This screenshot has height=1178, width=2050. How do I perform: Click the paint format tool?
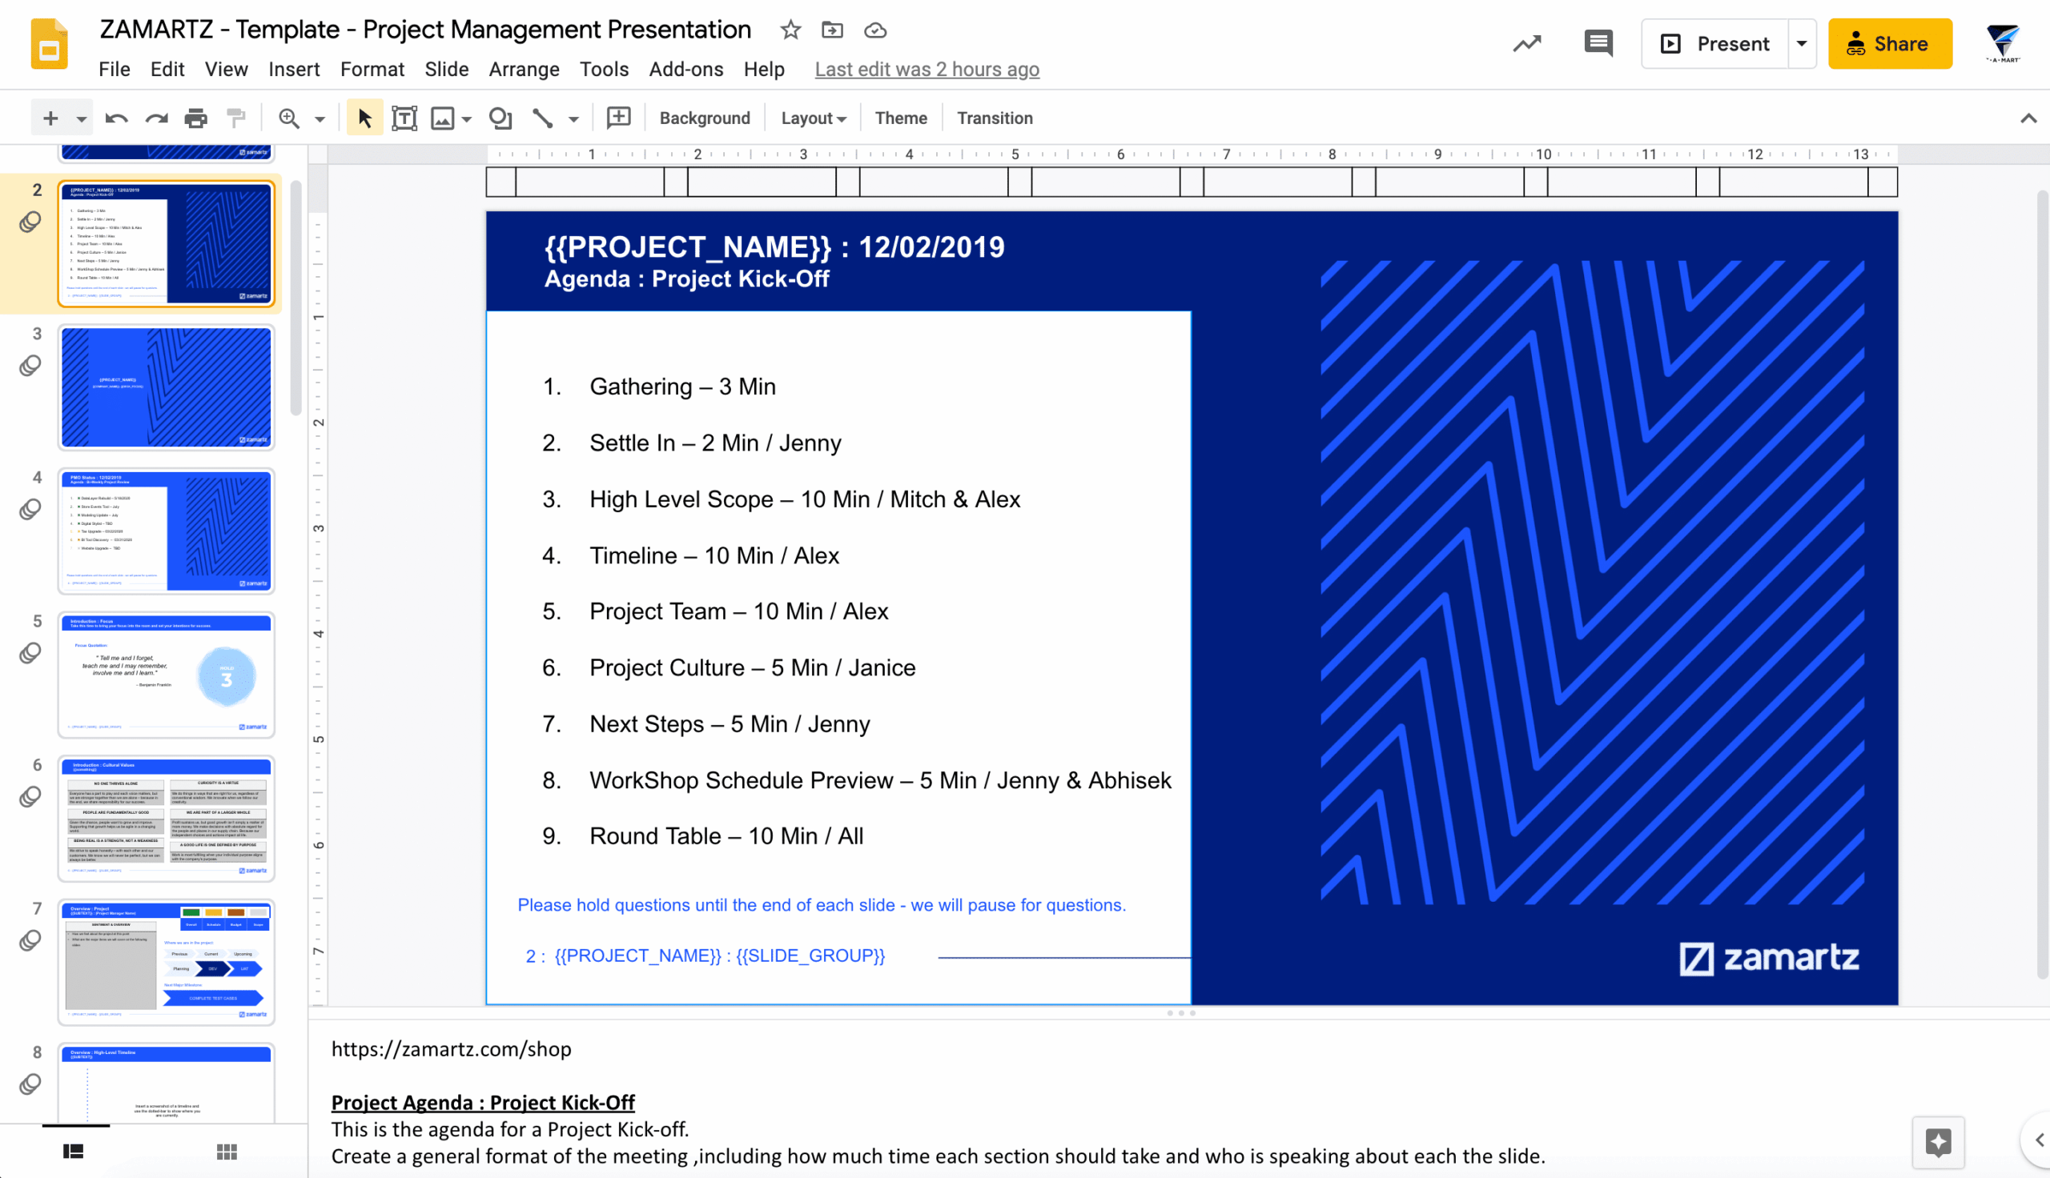coord(234,118)
